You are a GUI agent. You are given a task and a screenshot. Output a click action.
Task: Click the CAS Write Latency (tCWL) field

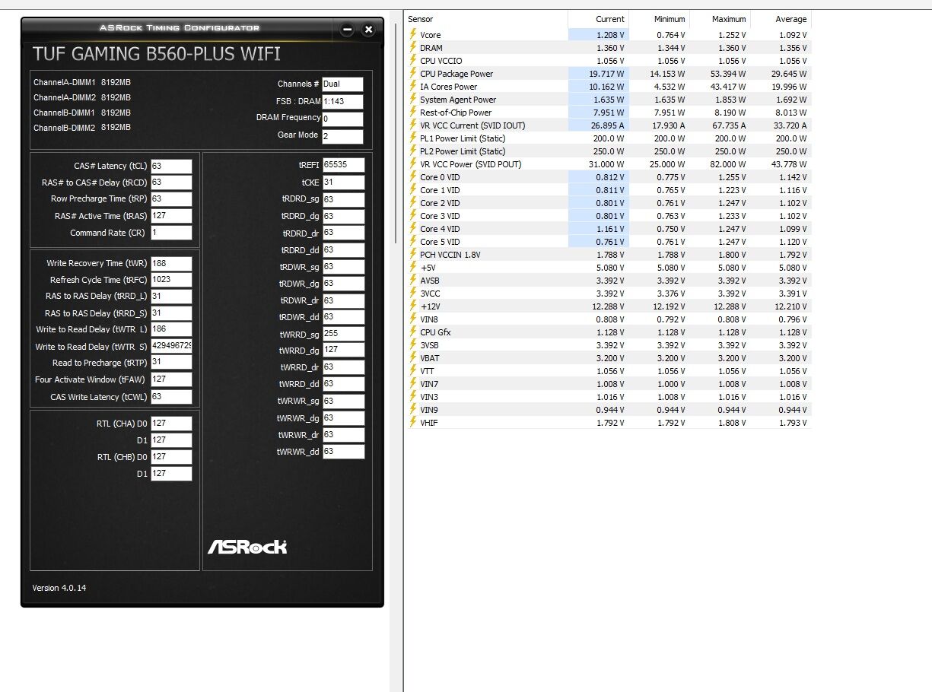[x=171, y=396]
